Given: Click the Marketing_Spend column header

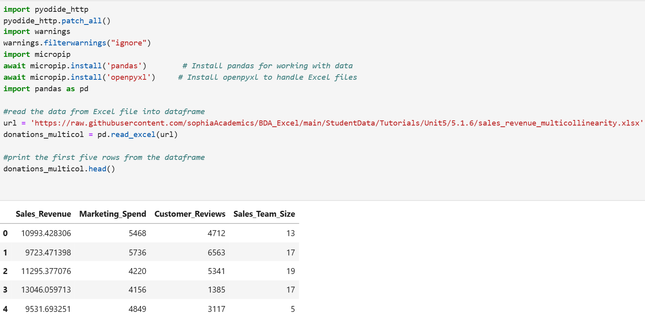Looking at the screenshot, I should [112, 214].
